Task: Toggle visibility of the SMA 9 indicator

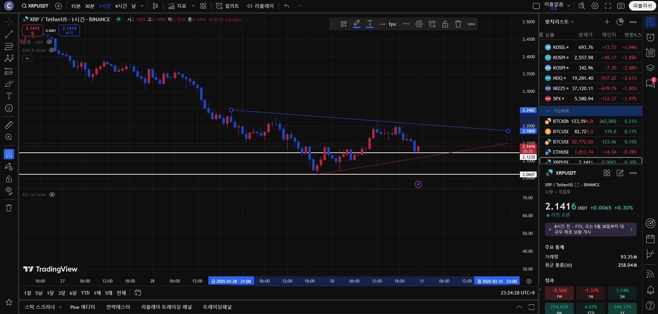Action: (52, 50)
